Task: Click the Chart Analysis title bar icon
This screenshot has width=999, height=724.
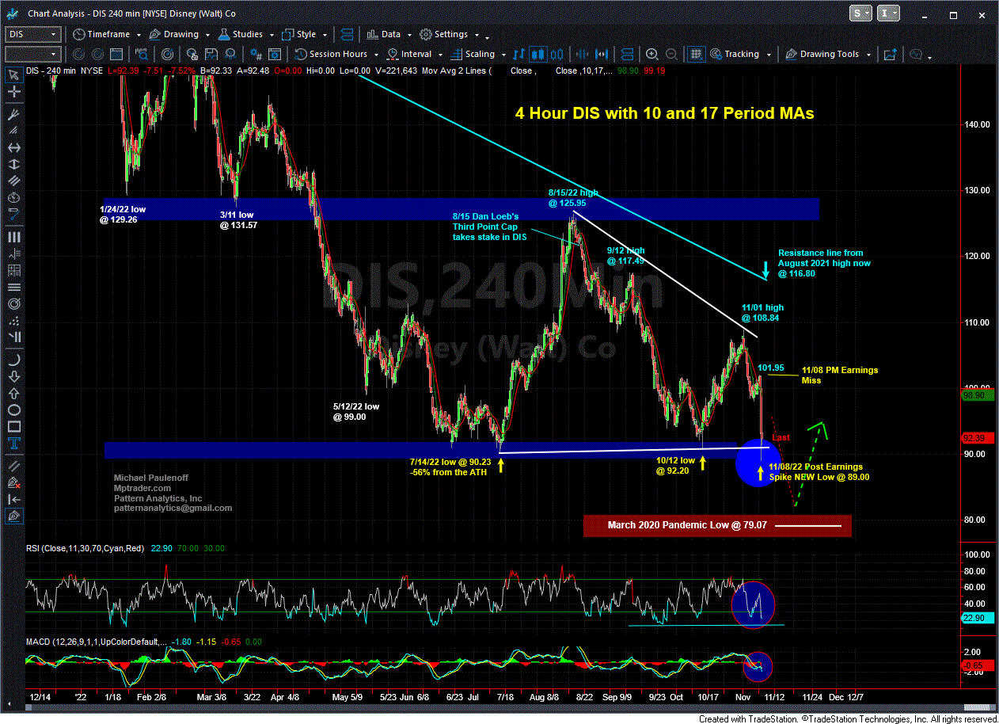Action: (13, 13)
